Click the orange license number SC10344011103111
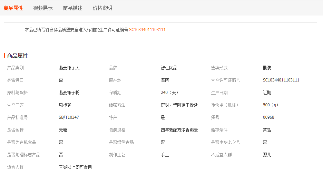This screenshot has width=323, height=174. pos(147,30)
